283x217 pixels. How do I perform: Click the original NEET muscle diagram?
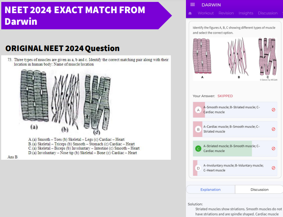[x=65, y=102]
